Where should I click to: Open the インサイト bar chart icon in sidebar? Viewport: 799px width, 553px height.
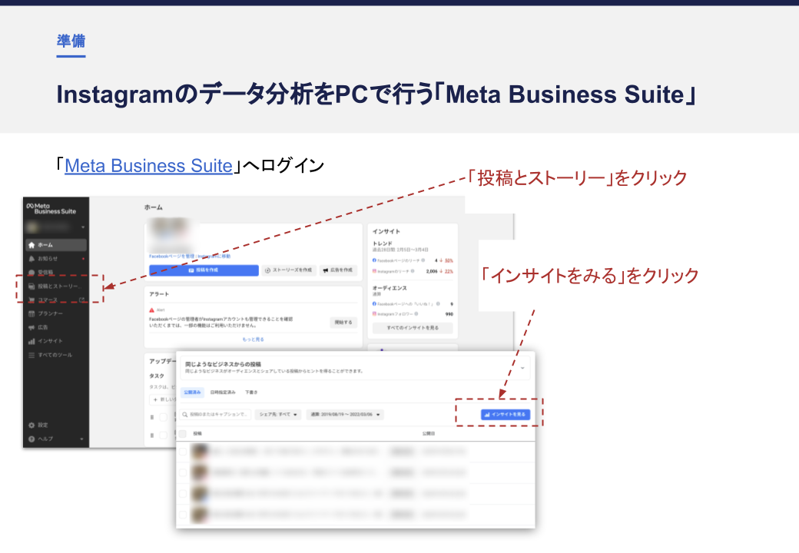(x=31, y=341)
